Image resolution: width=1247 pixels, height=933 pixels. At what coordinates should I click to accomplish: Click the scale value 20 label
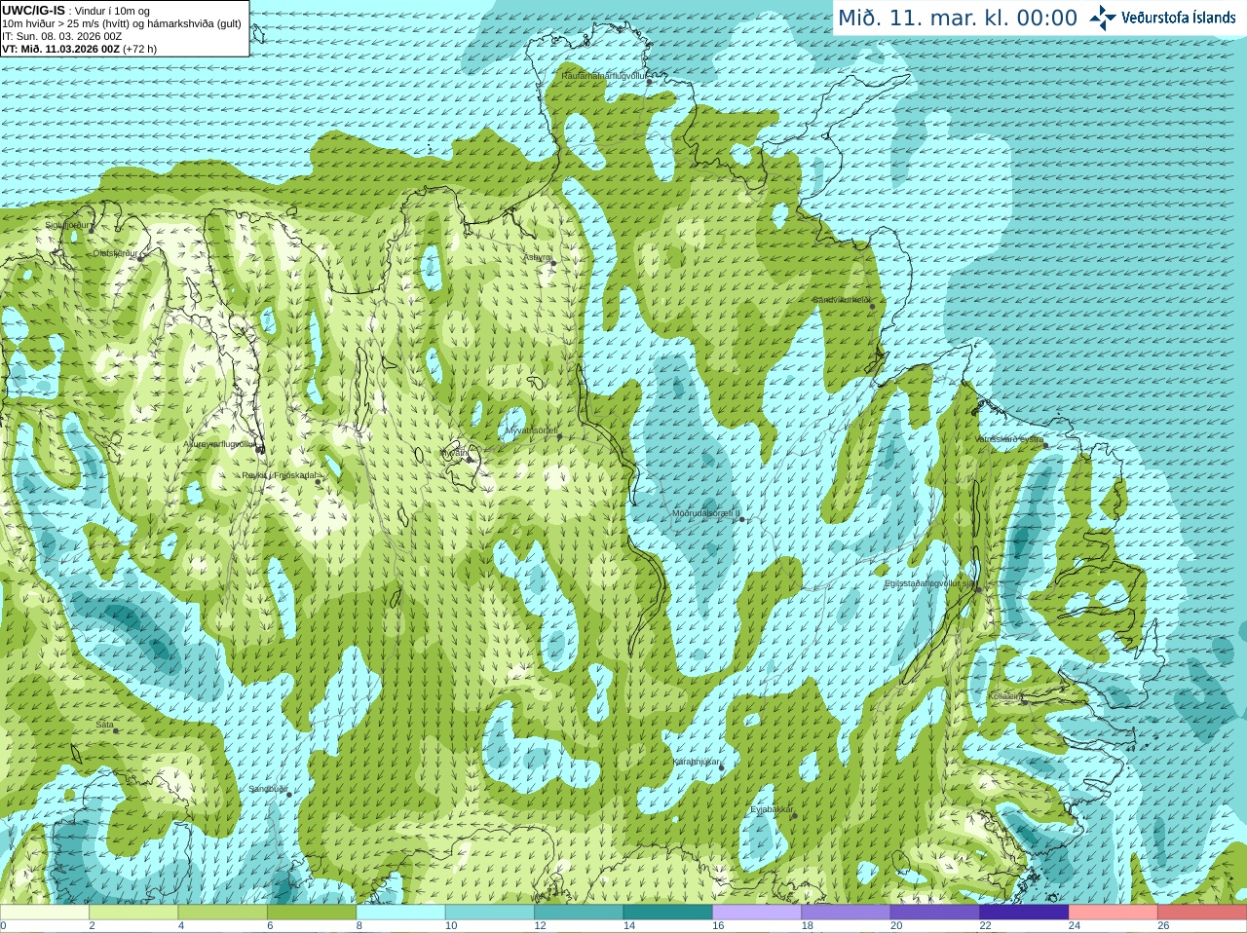tap(896, 926)
